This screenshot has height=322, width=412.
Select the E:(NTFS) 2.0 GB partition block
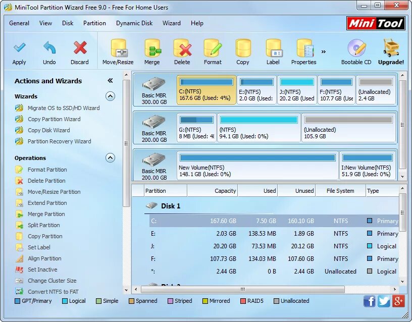256,90
